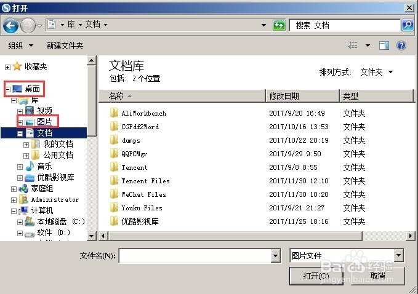Click the Tencent folder icon
418x294 pixels.
pos(114,167)
